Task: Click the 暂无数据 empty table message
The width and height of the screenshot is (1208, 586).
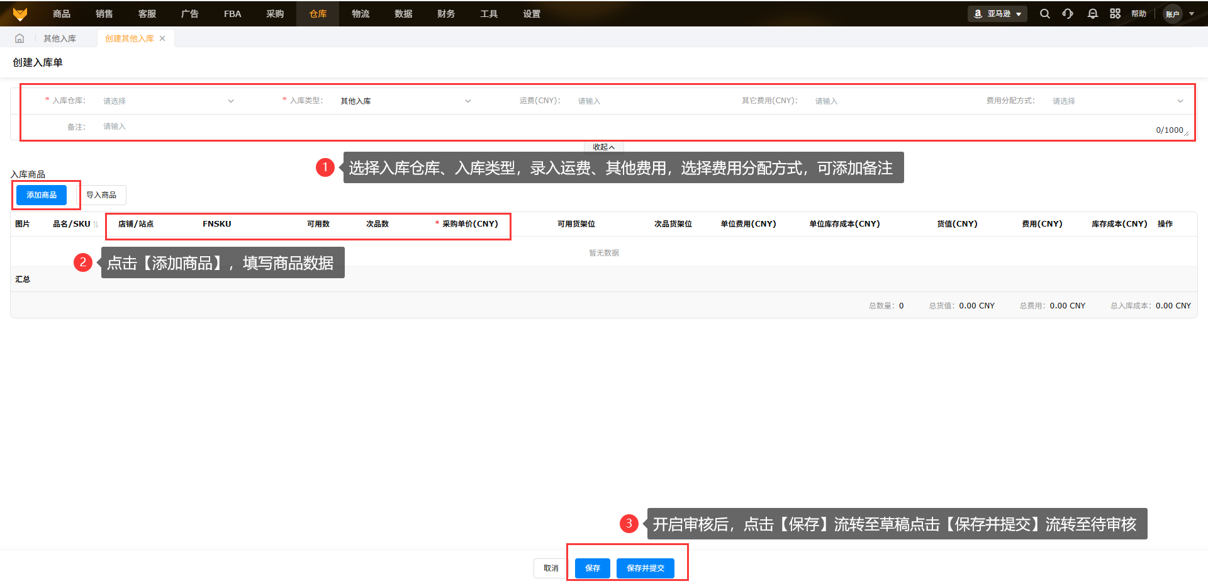Action: (604, 253)
